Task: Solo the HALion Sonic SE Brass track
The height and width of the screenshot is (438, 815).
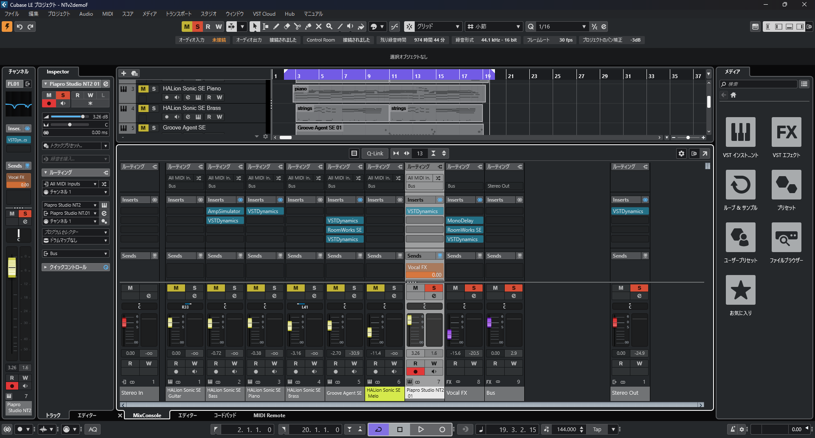Action: pyautogui.click(x=154, y=108)
